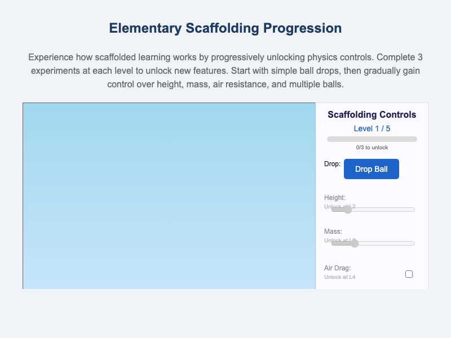Click the Unlock at L4 hint text
Screen dimensions: 451x338
pos(339,277)
